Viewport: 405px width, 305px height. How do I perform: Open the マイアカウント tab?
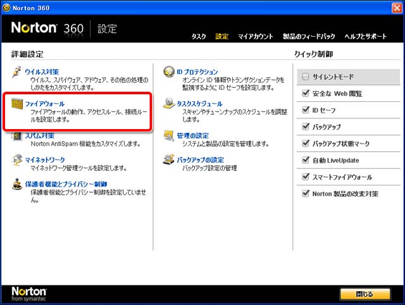click(x=256, y=37)
